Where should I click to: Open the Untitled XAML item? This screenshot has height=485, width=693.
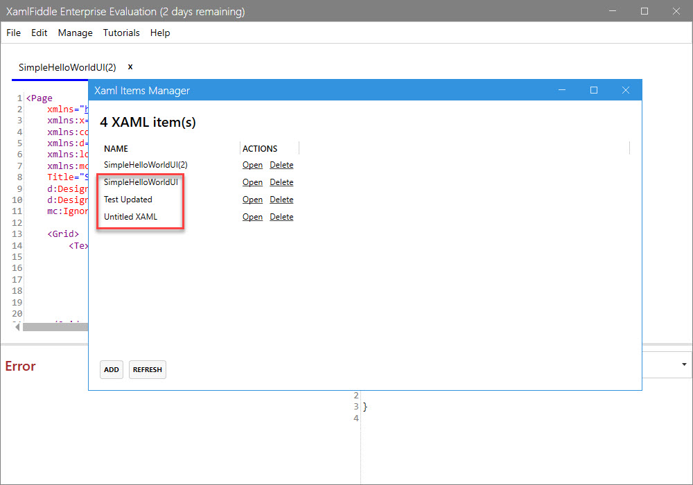pyautogui.click(x=252, y=217)
